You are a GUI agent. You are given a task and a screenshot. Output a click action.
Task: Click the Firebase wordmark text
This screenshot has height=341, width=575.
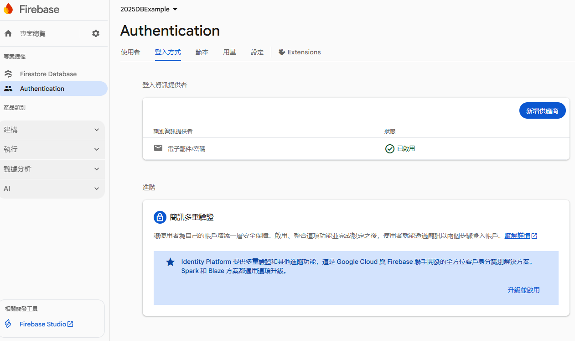point(39,9)
